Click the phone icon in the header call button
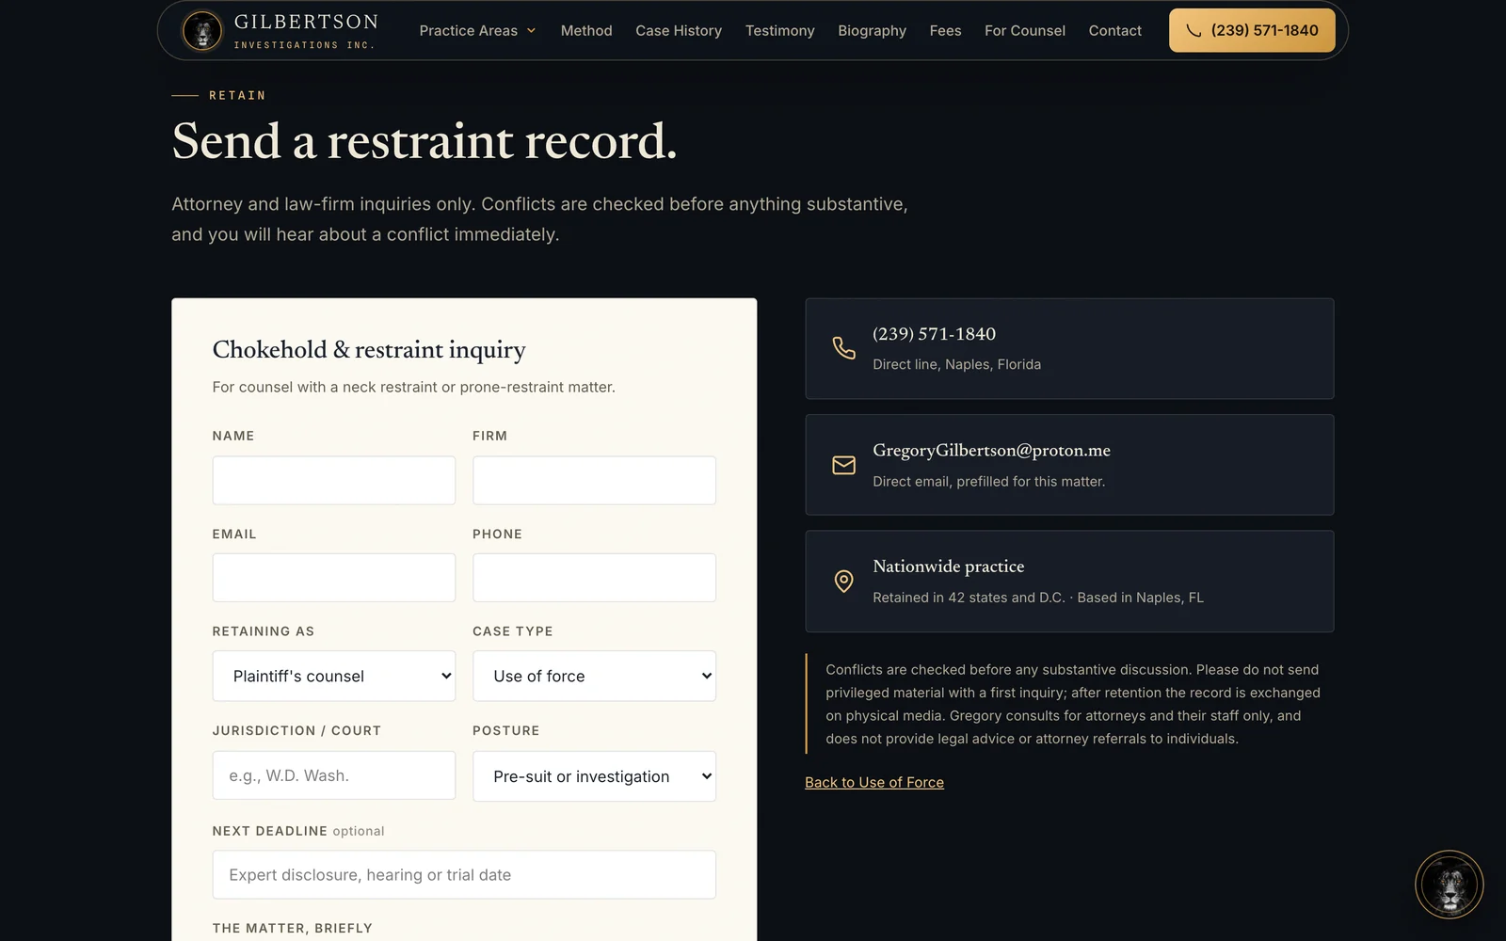Image resolution: width=1506 pixels, height=941 pixels. pos(1194,31)
